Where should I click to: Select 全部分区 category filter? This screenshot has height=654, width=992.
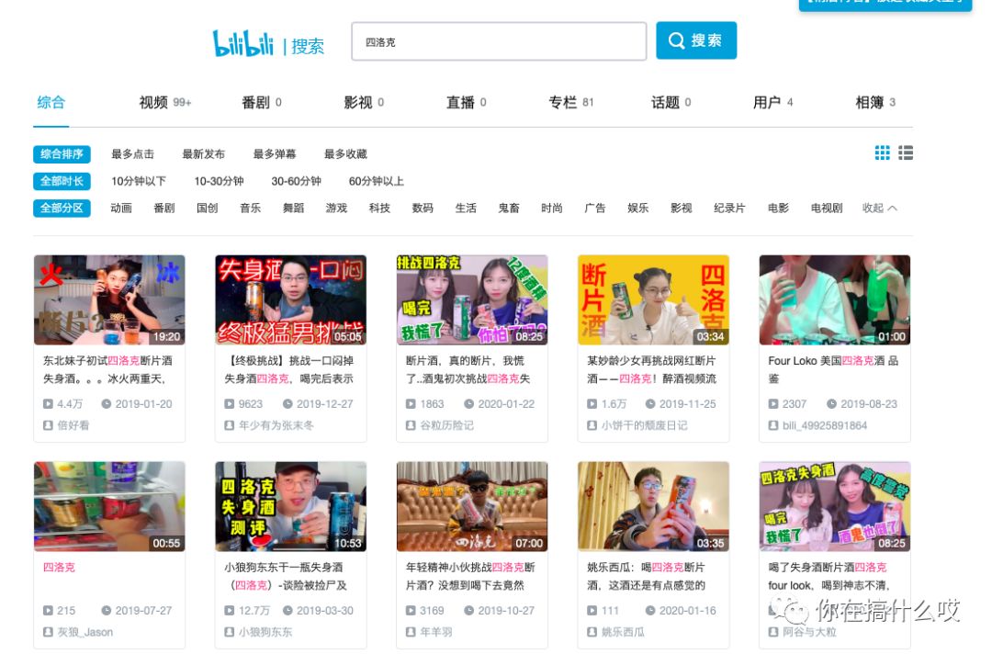pos(62,209)
